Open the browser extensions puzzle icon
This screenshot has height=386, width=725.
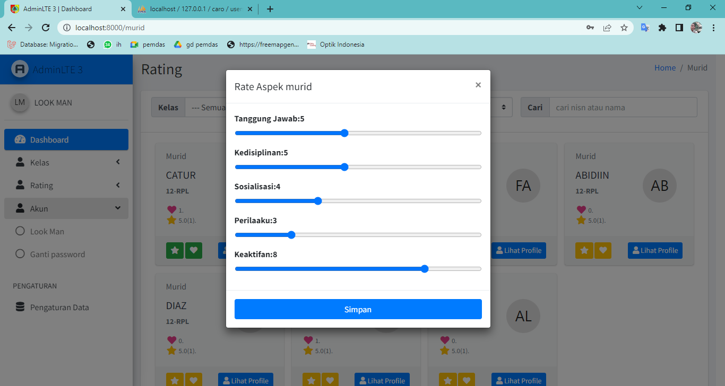(x=662, y=28)
